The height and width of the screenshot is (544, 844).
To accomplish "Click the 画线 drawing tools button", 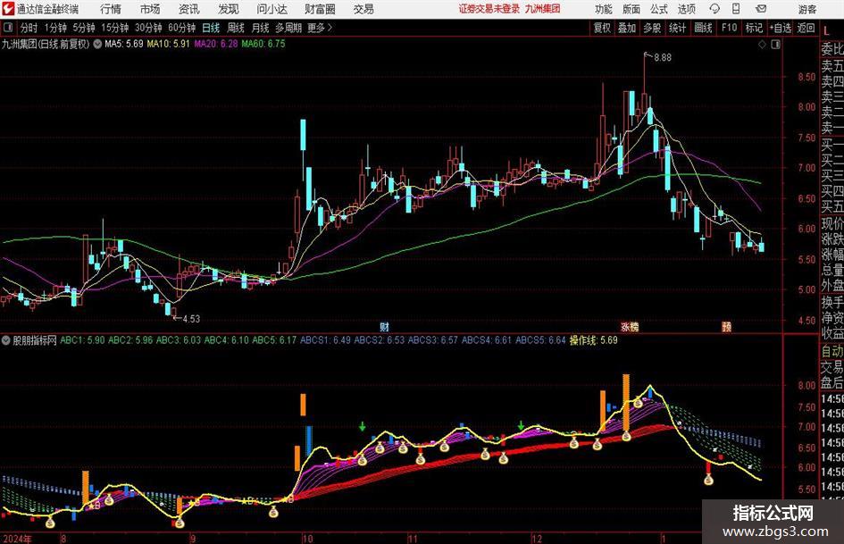I will (x=703, y=28).
